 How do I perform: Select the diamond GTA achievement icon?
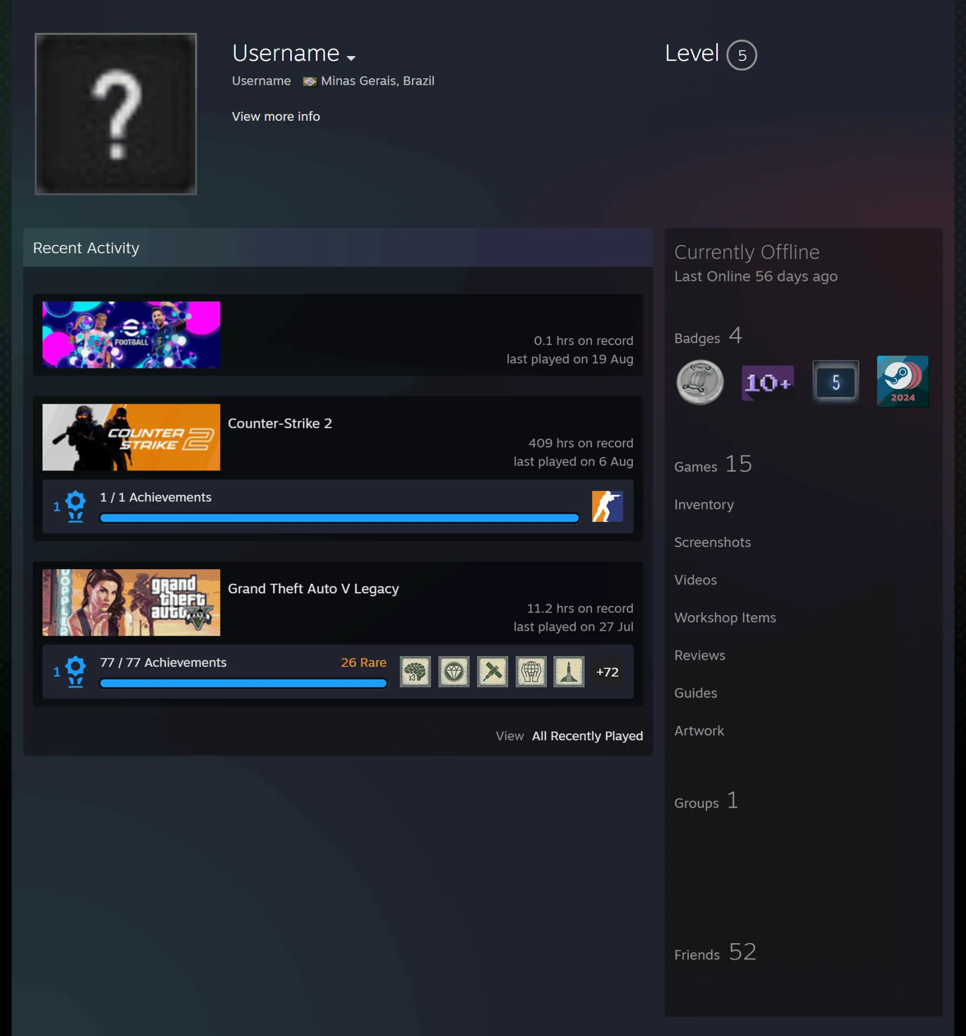(x=454, y=672)
